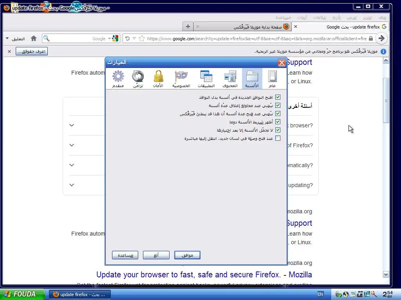Cancel options with ألغ button

point(156,255)
